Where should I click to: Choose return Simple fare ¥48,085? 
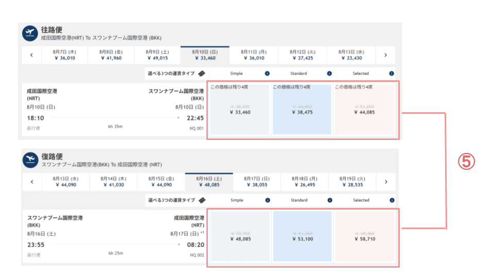[x=240, y=236]
